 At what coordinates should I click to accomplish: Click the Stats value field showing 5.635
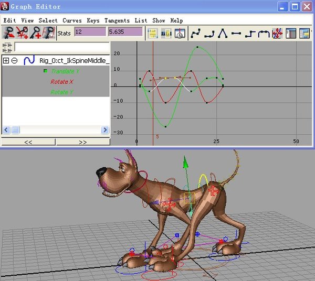tap(125, 32)
